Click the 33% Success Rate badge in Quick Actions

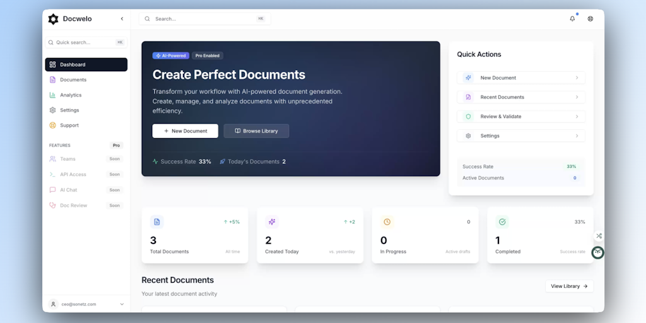pos(572,167)
